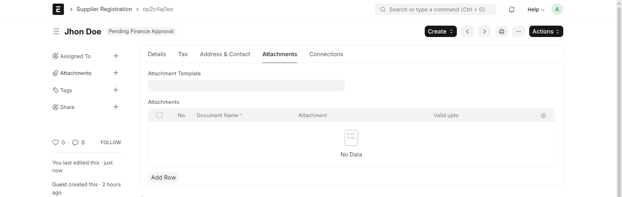Focus the Attachment Template field
The height and width of the screenshot is (197, 622).
coord(247,86)
